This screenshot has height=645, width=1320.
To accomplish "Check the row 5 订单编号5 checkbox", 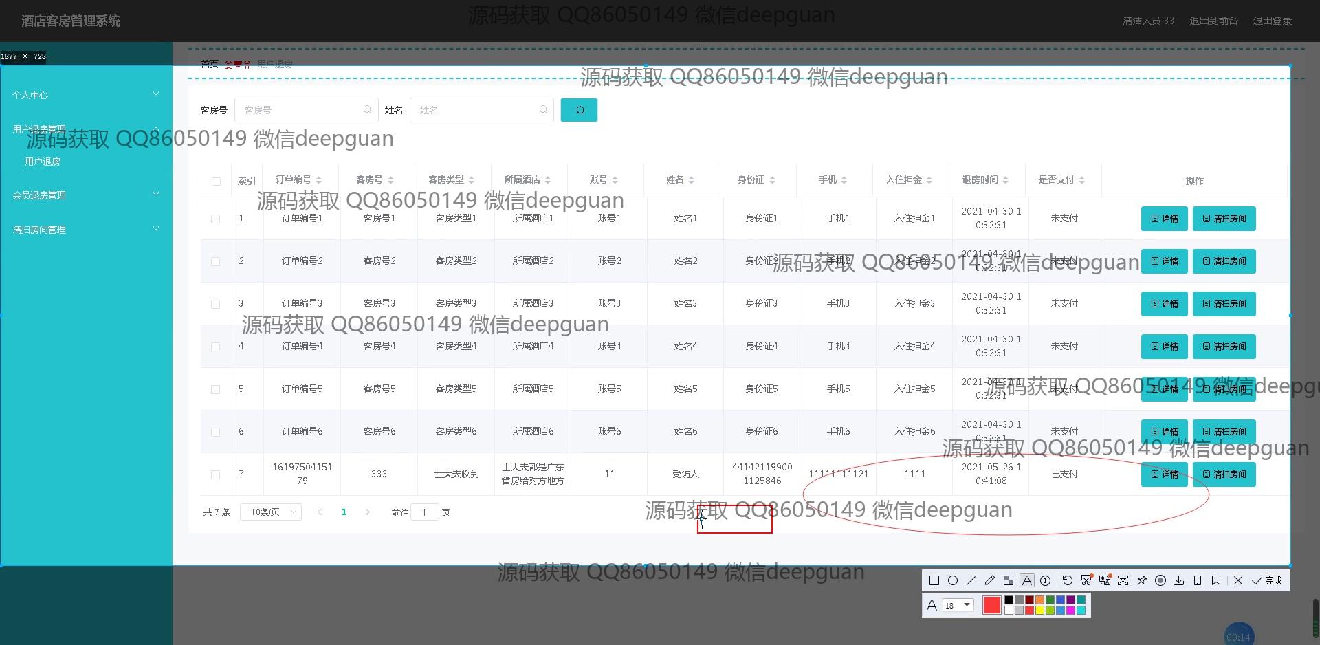I will [x=216, y=389].
